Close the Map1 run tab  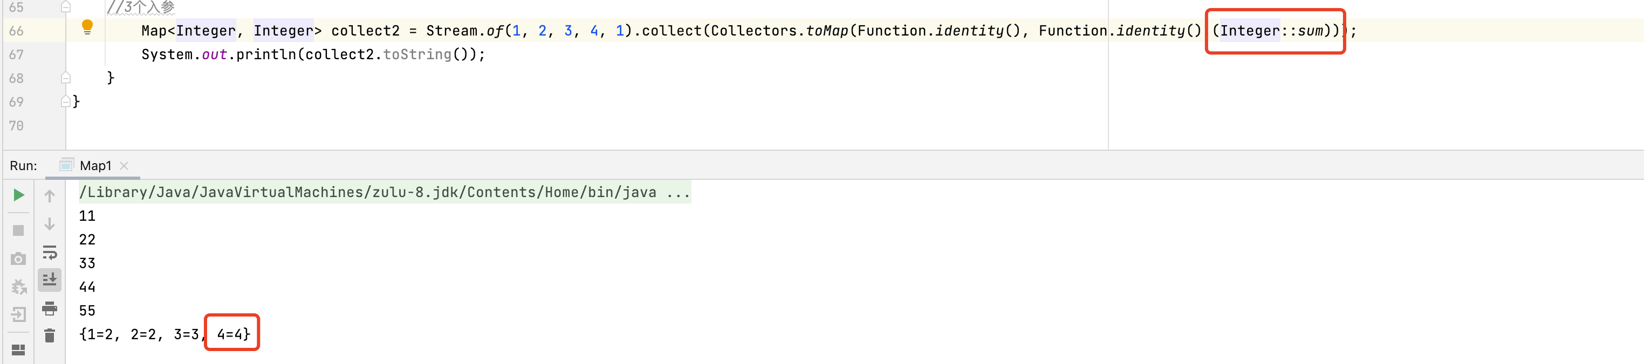125,166
